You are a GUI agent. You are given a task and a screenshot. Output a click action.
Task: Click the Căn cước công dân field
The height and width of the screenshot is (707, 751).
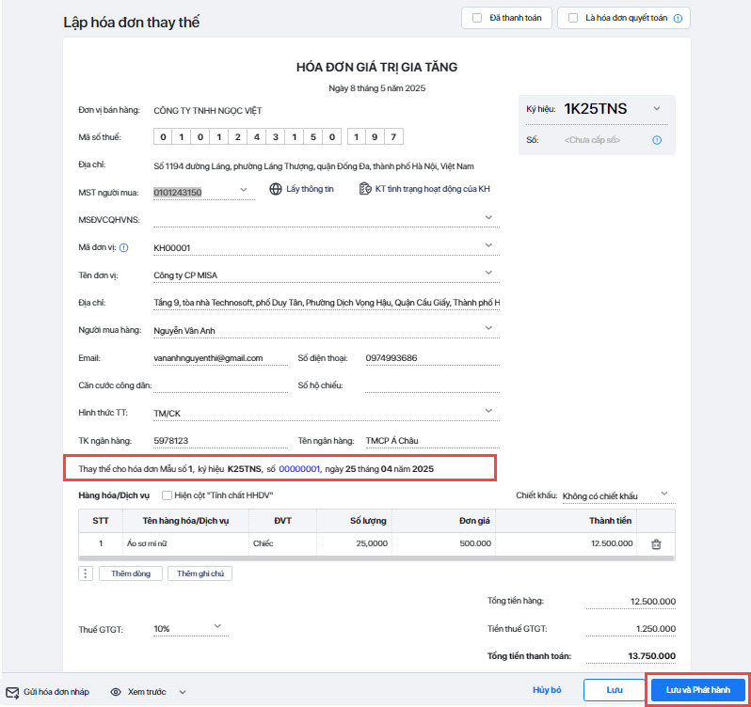coord(220,385)
